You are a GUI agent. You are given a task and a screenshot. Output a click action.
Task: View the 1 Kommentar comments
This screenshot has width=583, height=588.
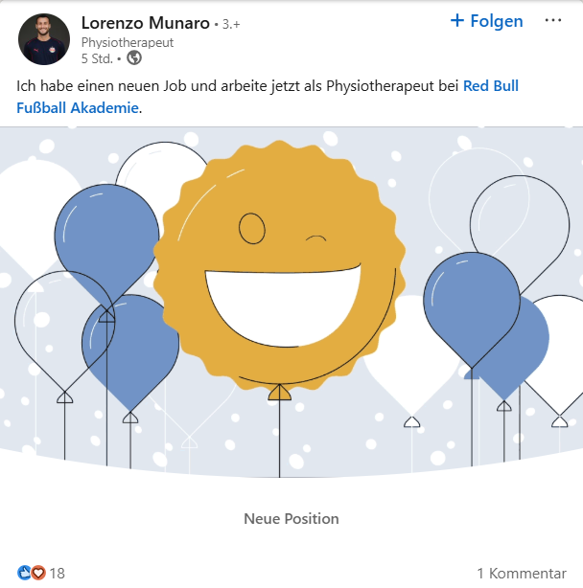tap(521, 573)
